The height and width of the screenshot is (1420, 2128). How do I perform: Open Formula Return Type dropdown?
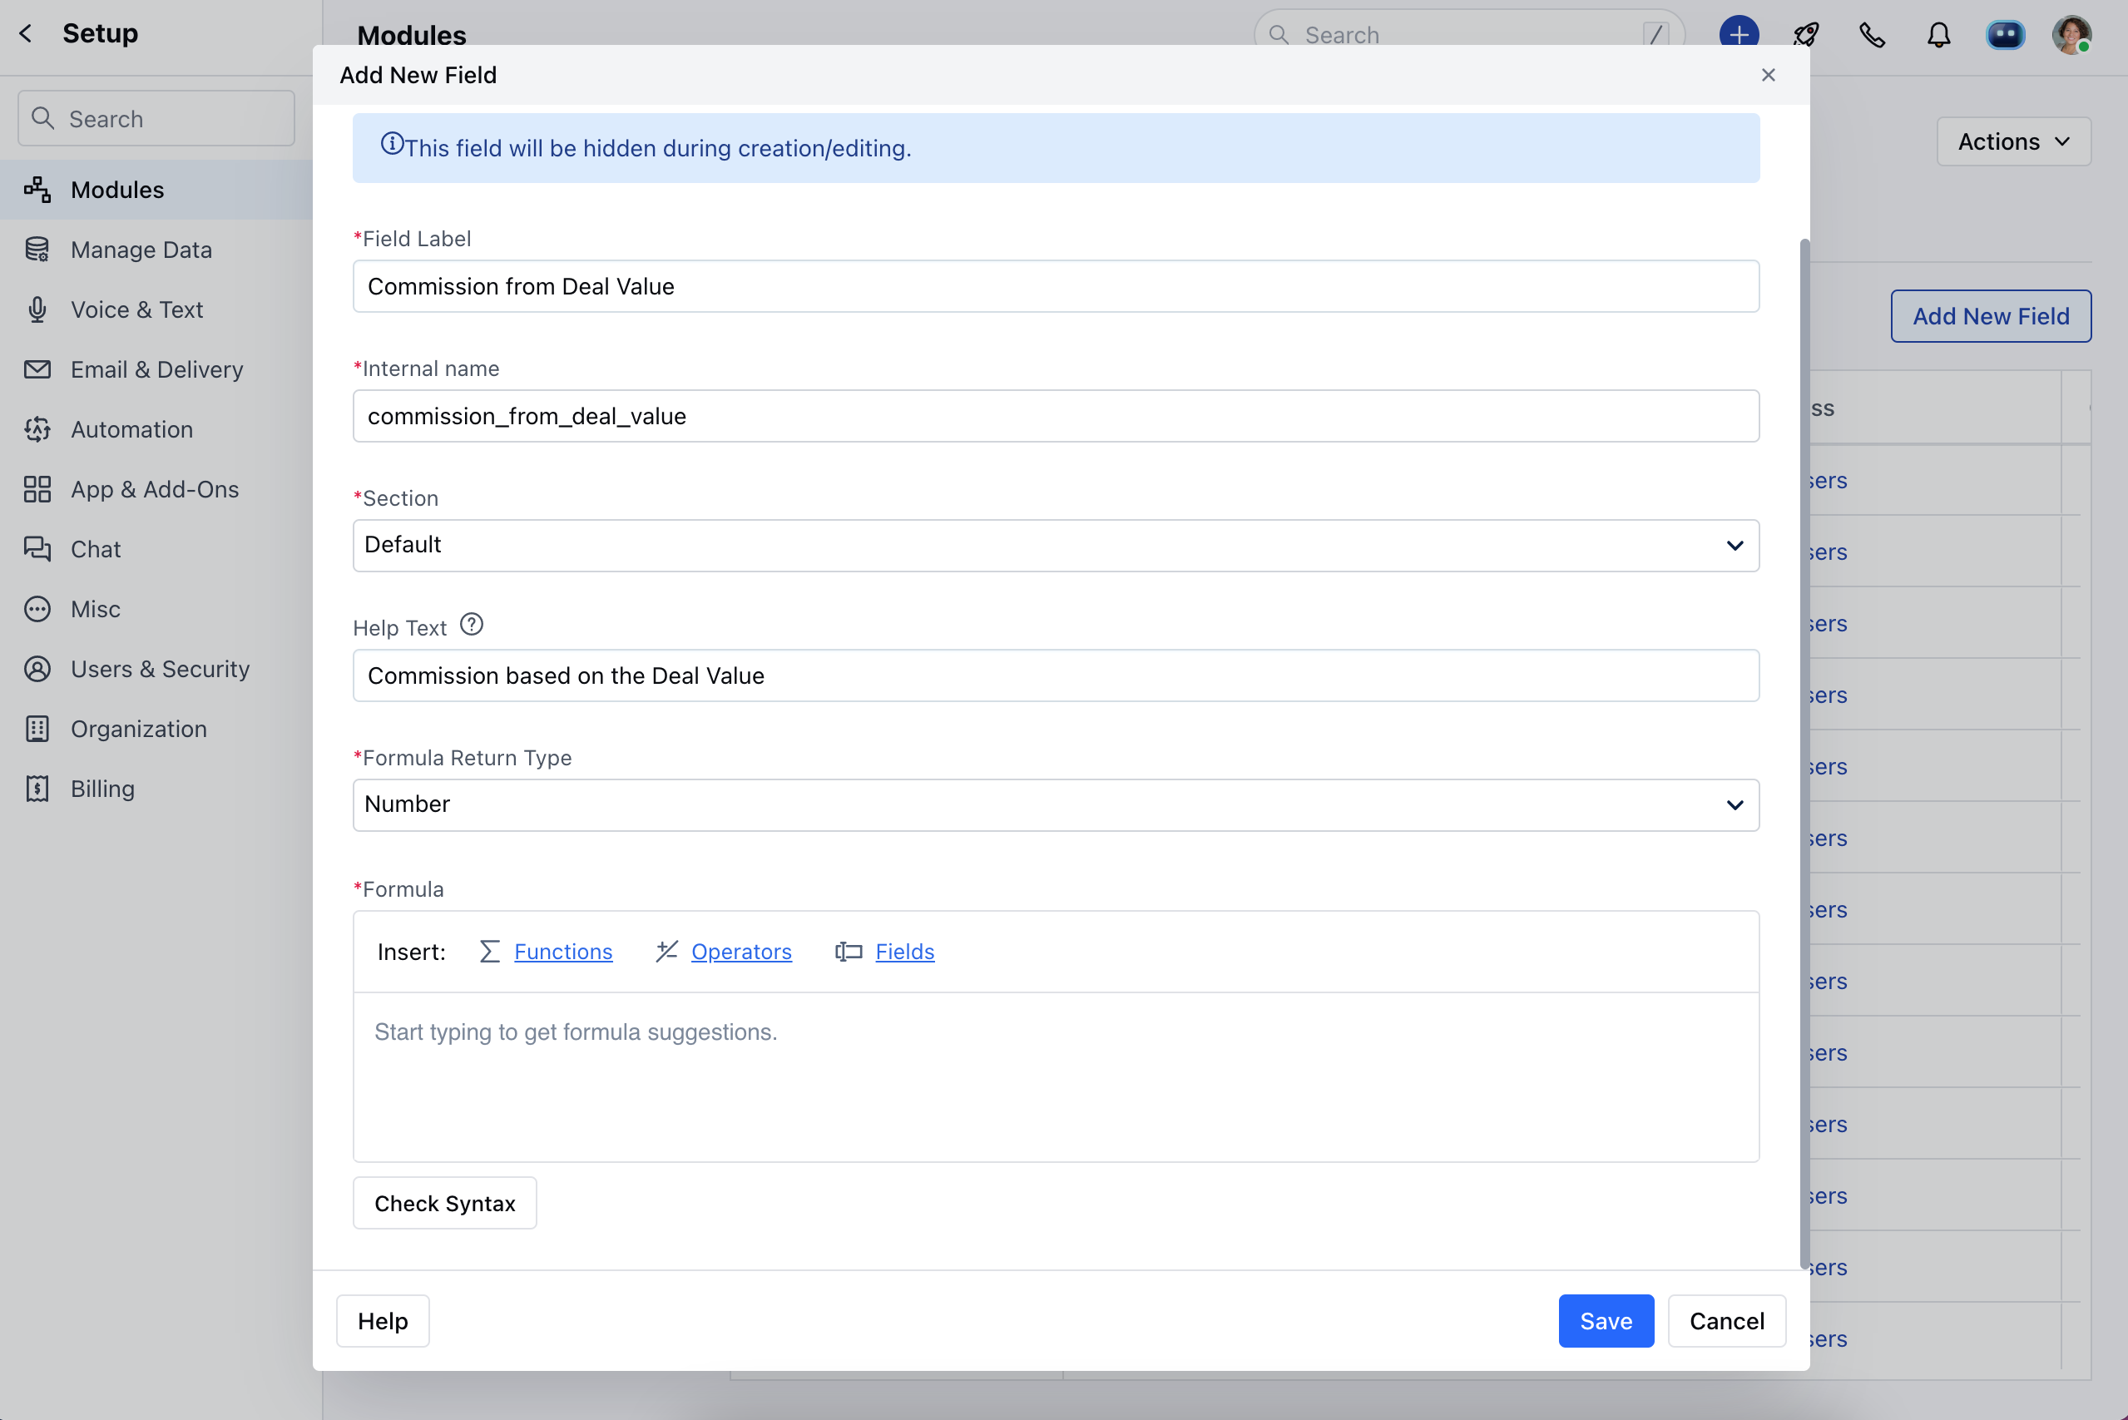(1055, 805)
